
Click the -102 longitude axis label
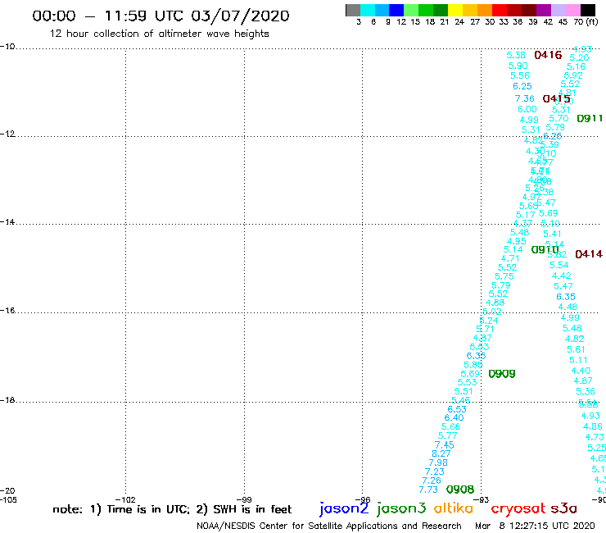click(x=125, y=499)
